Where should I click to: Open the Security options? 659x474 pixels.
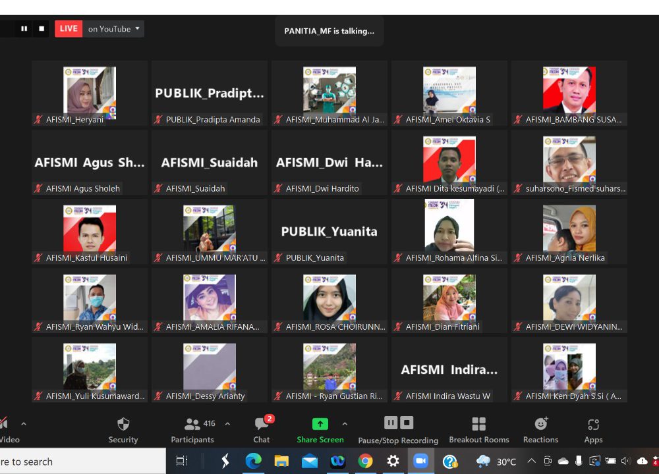pyautogui.click(x=123, y=430)
